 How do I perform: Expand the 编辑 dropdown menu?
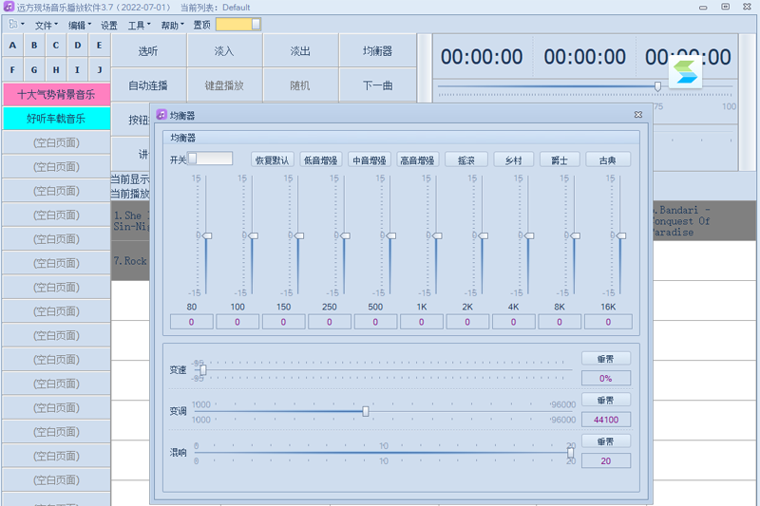pyautogui.click(x=80, y=25)
